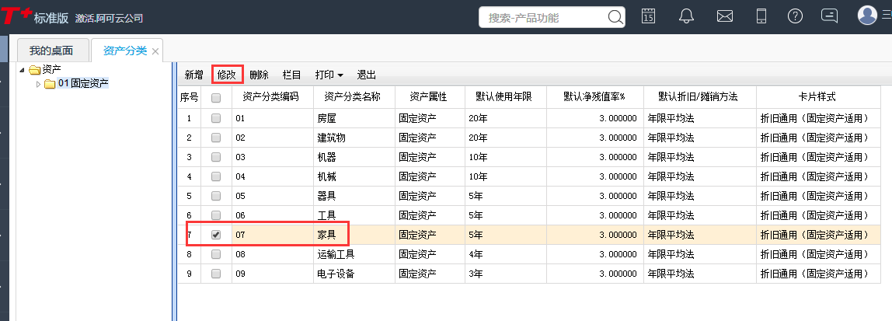Click the mobile phone icon

tap(761, 16)
